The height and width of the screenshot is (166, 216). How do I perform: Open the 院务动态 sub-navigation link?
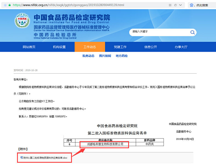[88, 56]
